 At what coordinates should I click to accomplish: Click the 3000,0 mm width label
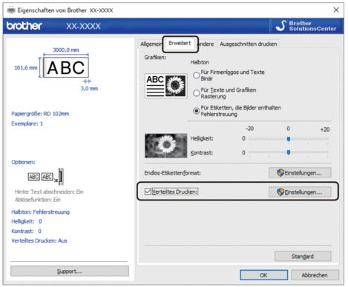[66, 50]
